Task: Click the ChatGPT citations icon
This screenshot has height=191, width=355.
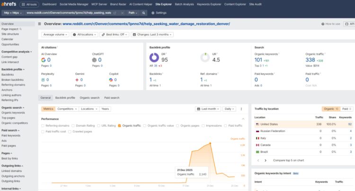Action: (94, 60)
